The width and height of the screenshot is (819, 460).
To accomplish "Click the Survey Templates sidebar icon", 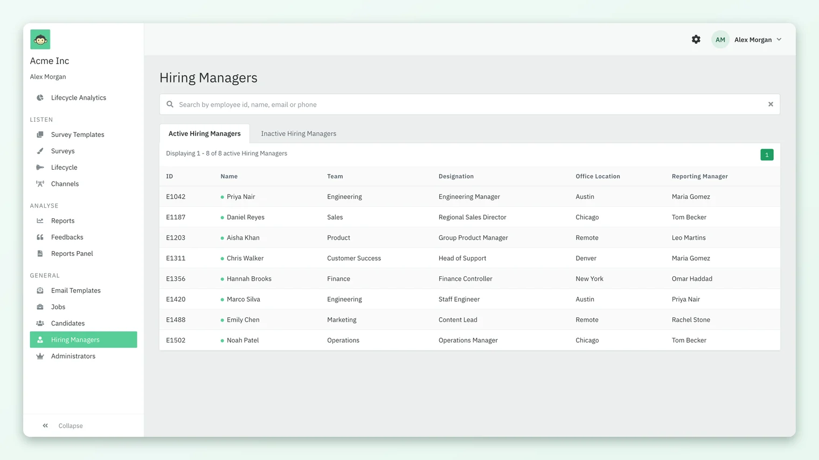I will 40,135.
